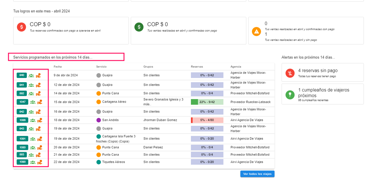370x181 pixels.
Task: Click the red no-payment alert icon
Action: pyautogui.click(x=290, y=73)
